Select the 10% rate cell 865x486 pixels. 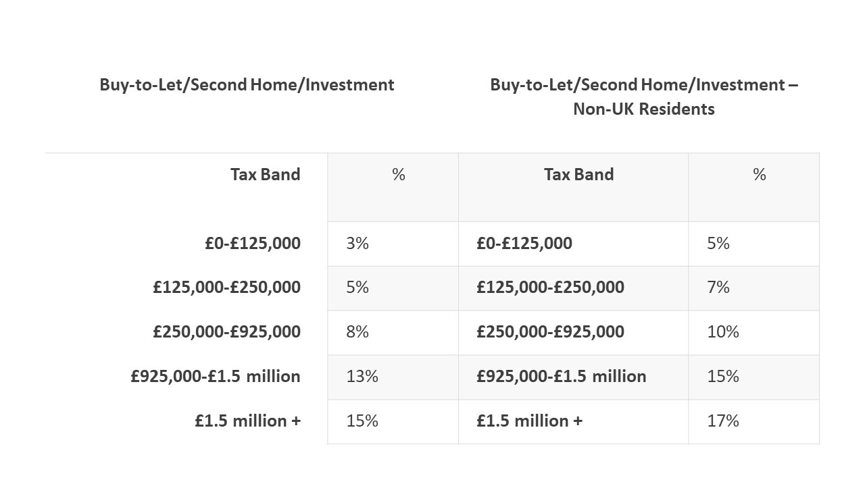723,332
